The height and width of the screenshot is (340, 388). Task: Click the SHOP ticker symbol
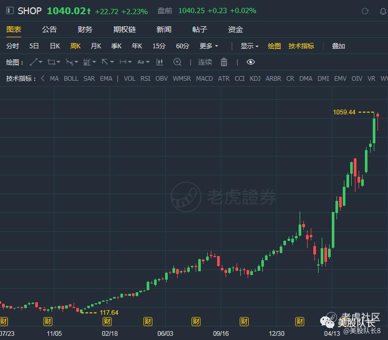tap(29, 11)
